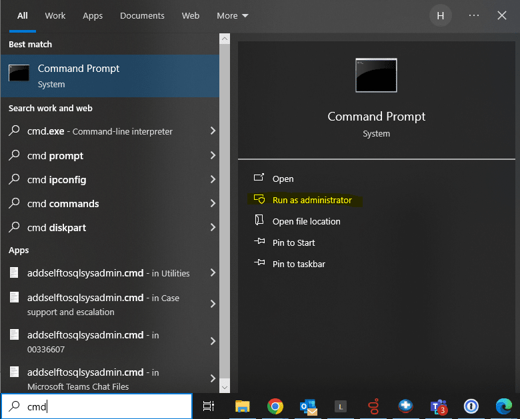
Task: Switch to the All search tab
Action: tap(23, 15)
